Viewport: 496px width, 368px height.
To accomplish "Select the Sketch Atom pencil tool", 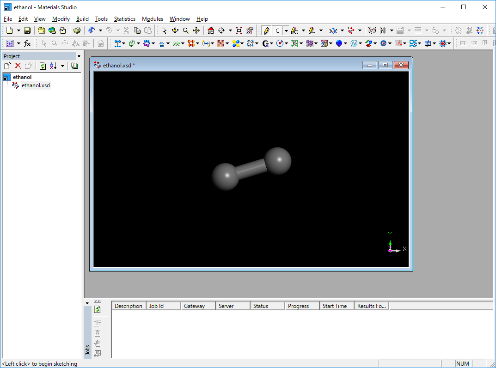I will click(266, 30).
